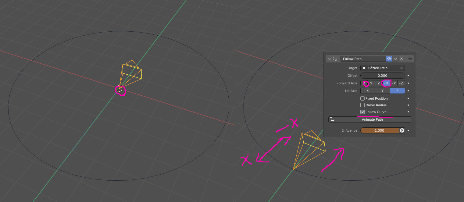Select the camera in the left viewport
The image size is (464, 202).
point(130,75)
